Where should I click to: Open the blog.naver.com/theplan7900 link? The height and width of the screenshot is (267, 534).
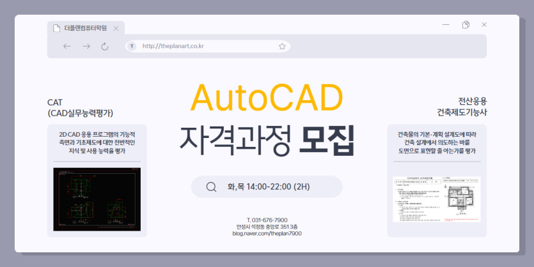pos(267,233)
